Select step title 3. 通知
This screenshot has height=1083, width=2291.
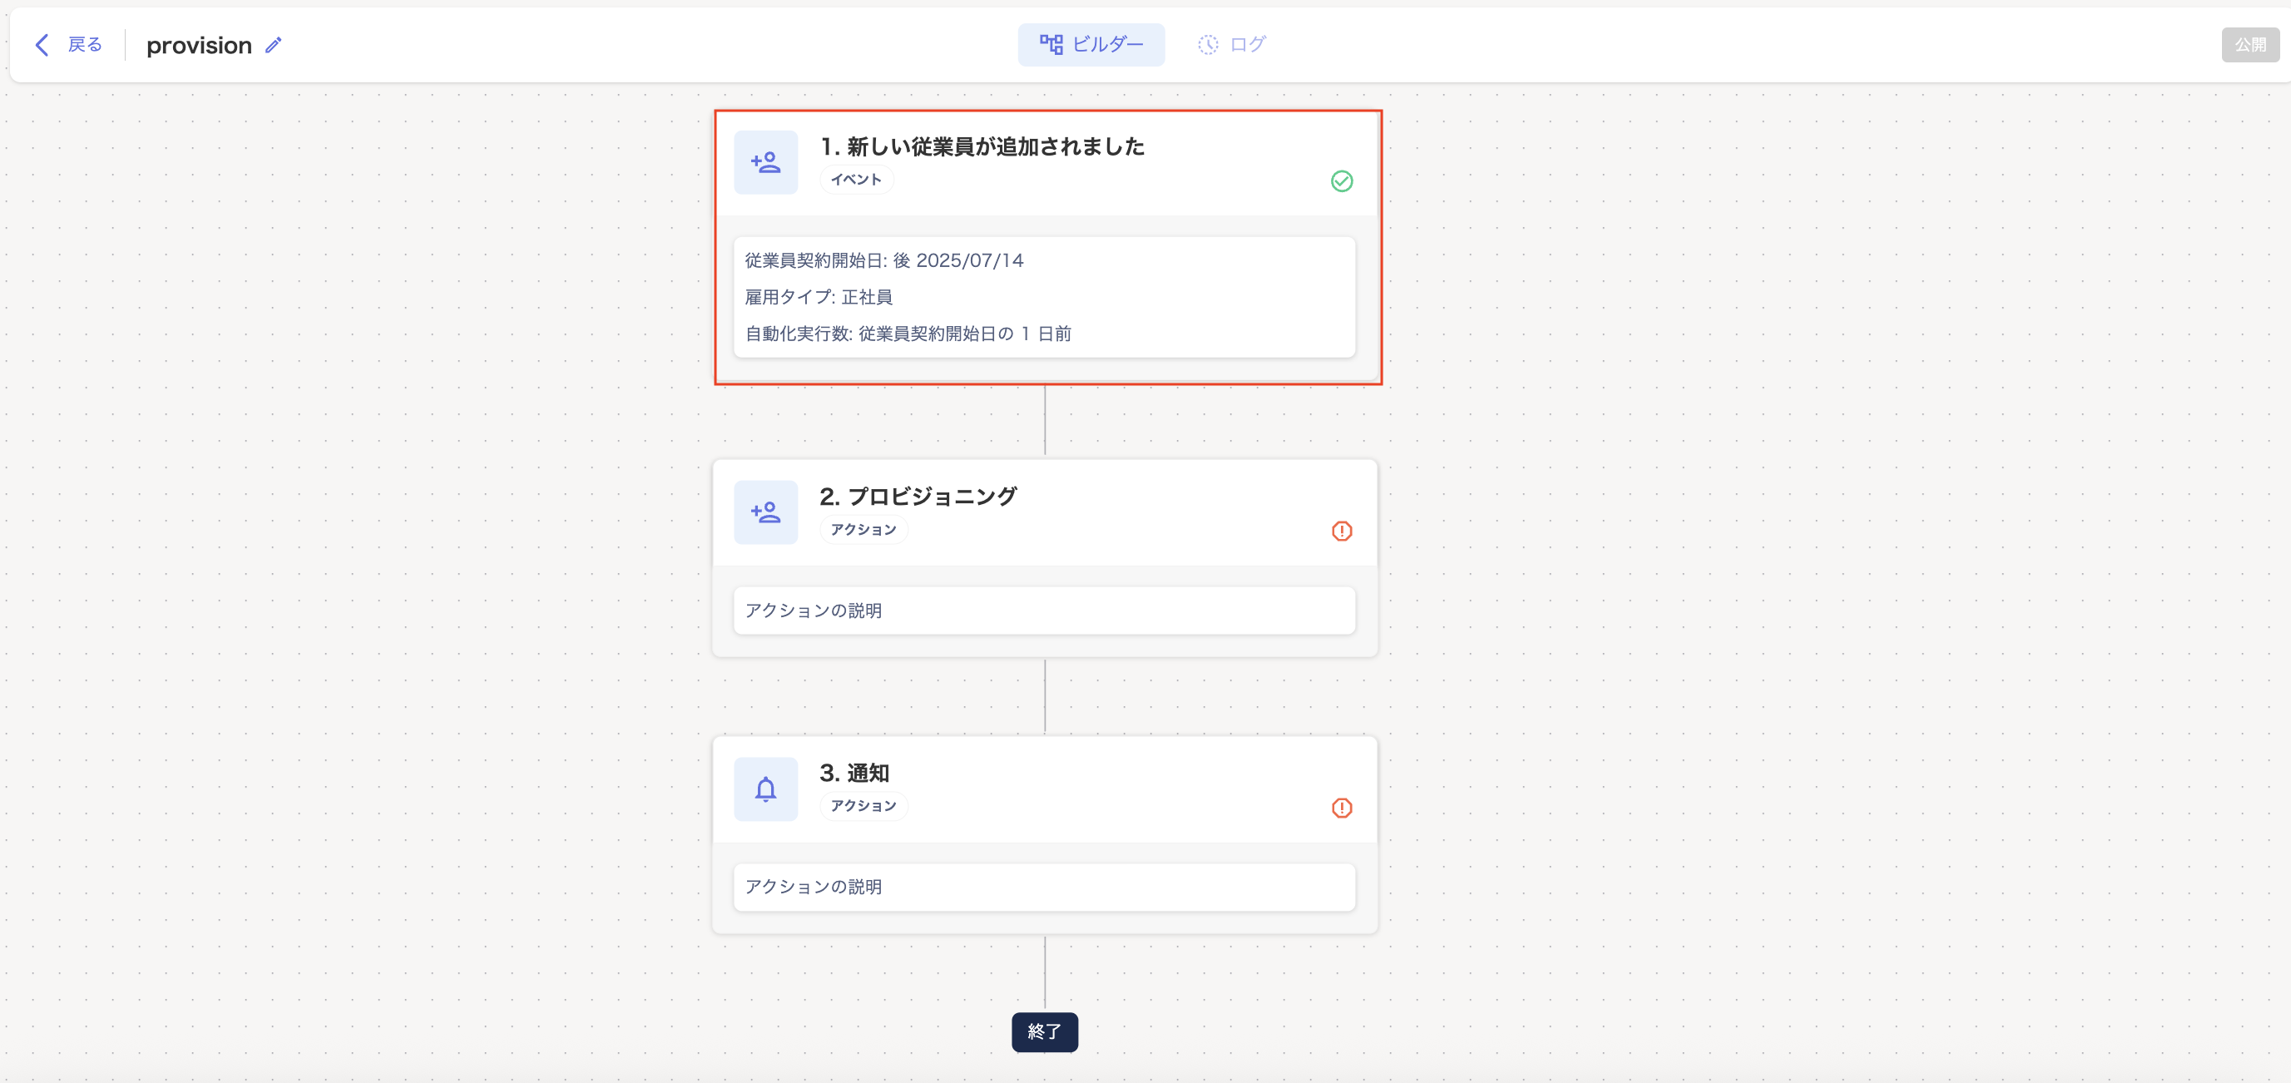854,773
